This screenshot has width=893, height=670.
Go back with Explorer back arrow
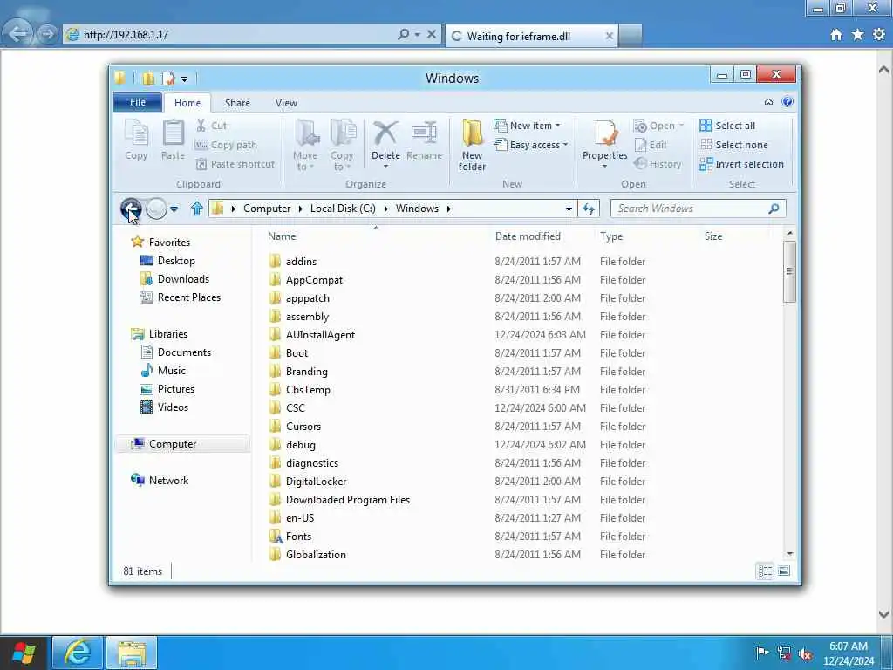tap(131, 209)
